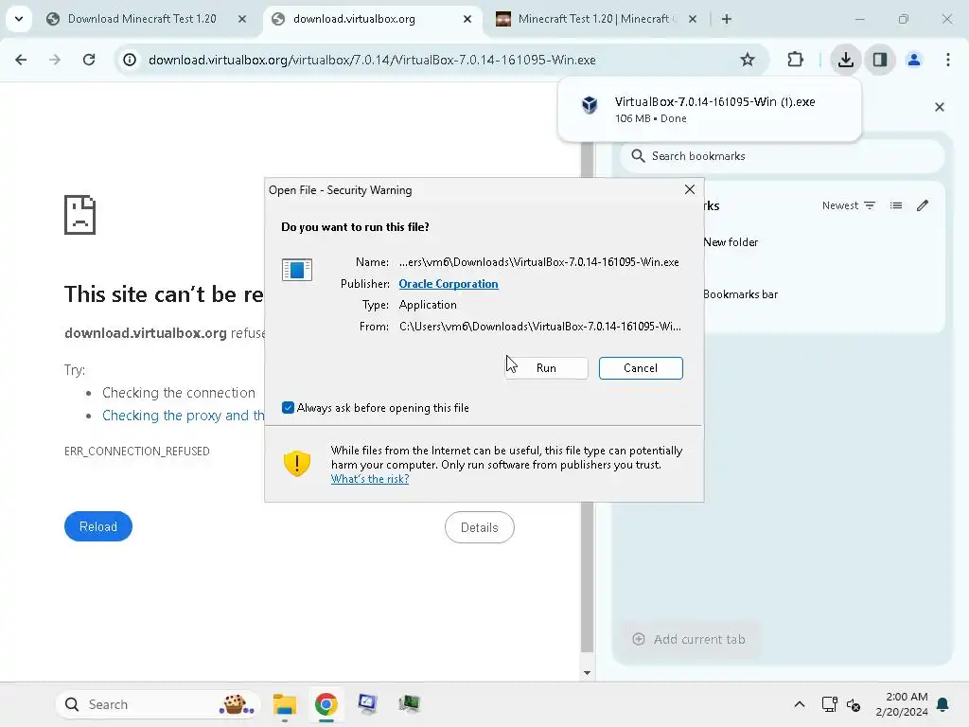Close the bookmarks side panel
969x727 pixels.
click(940, 107)
